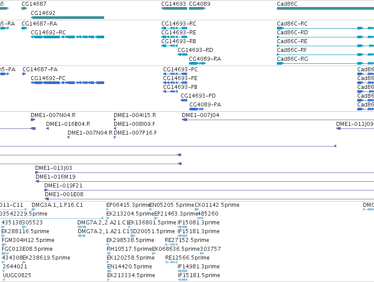Click the CG4089 gene label

click(200, 4)
